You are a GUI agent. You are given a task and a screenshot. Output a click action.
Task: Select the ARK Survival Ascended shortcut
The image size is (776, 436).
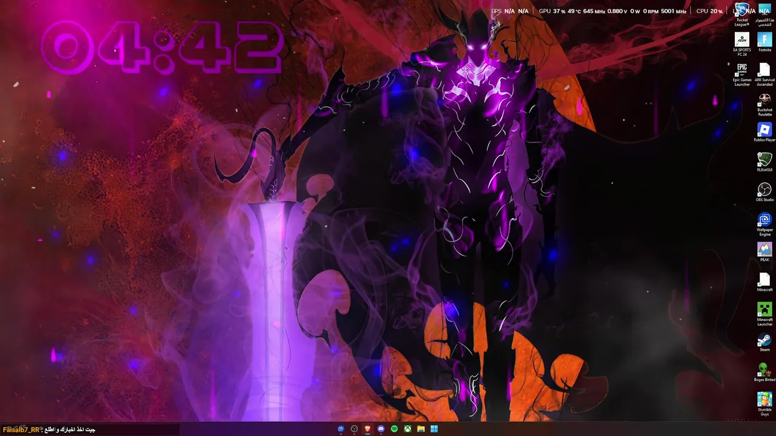tap(764, 74)
